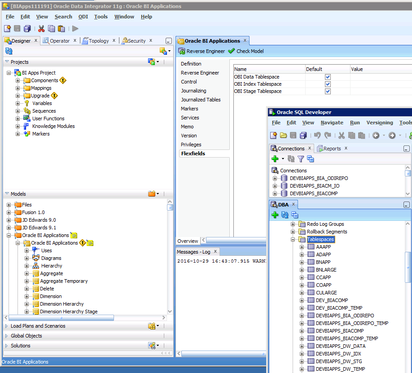This screenshot has height=373, width=412.
Task: Click the Refresh icon in DBA panel
Action: (285, 215)
